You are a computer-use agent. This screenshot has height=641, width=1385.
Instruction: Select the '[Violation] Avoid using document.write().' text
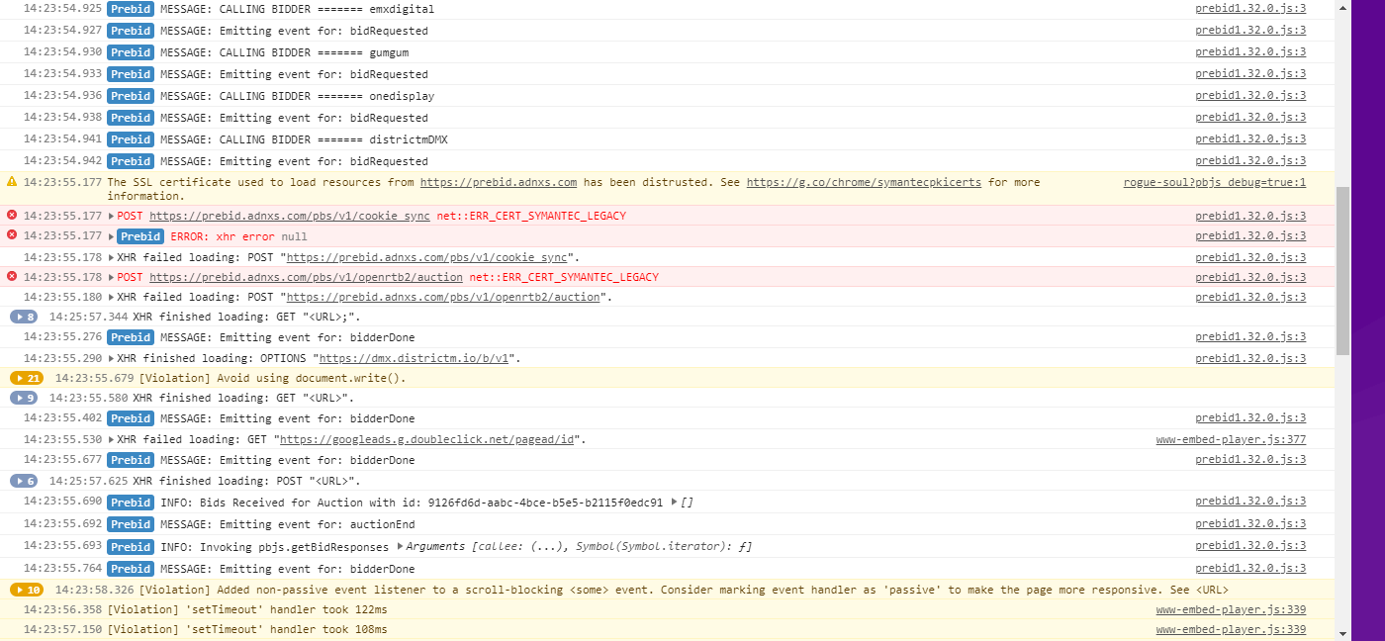272,378
